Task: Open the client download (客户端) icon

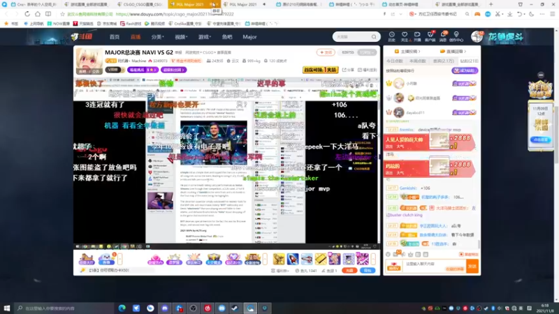Action: coord(430,34)
